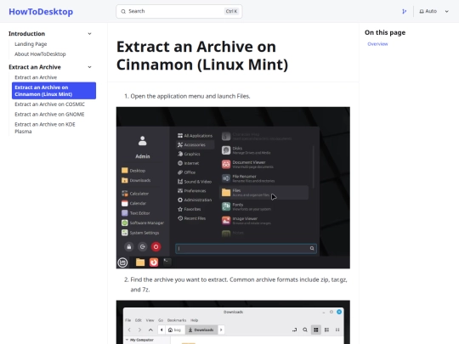Click the Downloads folder shortcut in screenshot menu
Viewport: 459px width, 344px height.
point(136,180)
